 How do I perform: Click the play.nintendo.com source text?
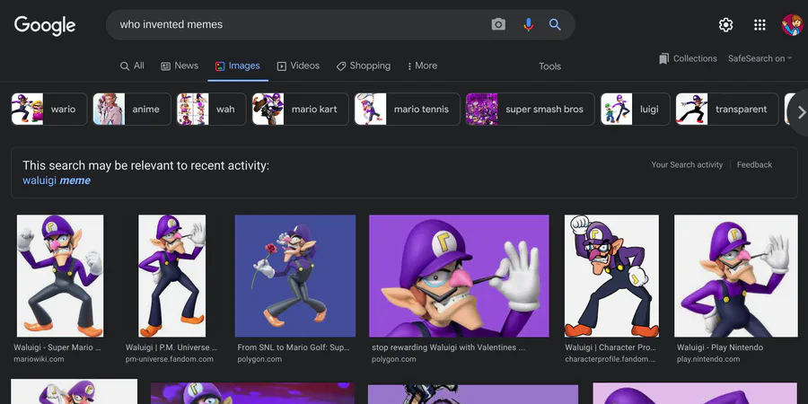(708, 359)
